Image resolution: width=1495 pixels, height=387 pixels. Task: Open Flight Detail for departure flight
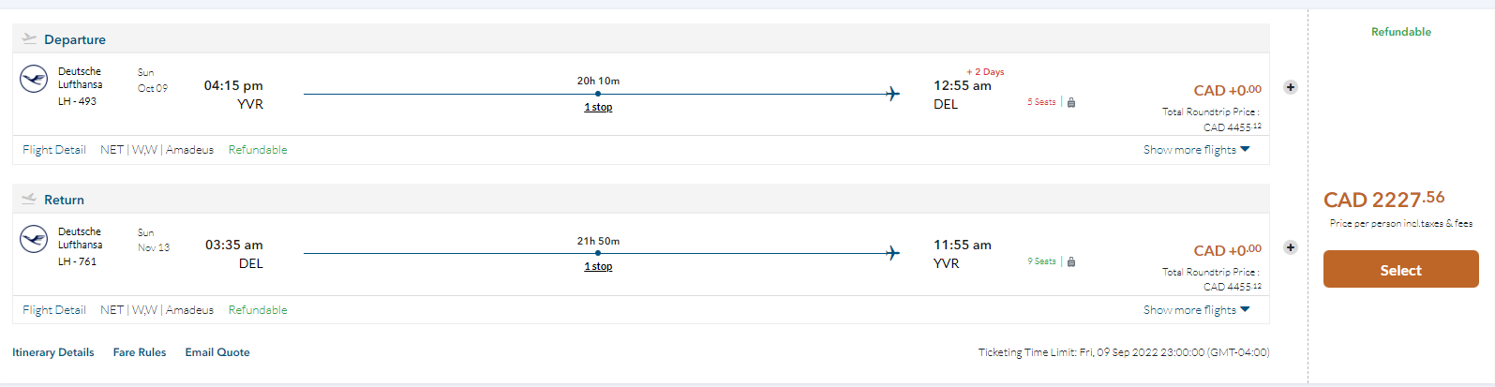click(54, 150)
